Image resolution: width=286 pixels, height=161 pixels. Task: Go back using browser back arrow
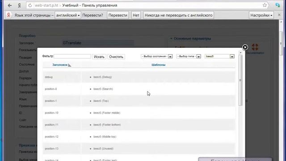[x=10, y=5]
